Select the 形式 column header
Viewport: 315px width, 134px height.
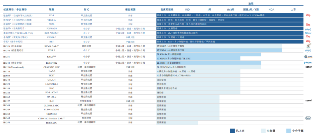click(x=86, y=9)
